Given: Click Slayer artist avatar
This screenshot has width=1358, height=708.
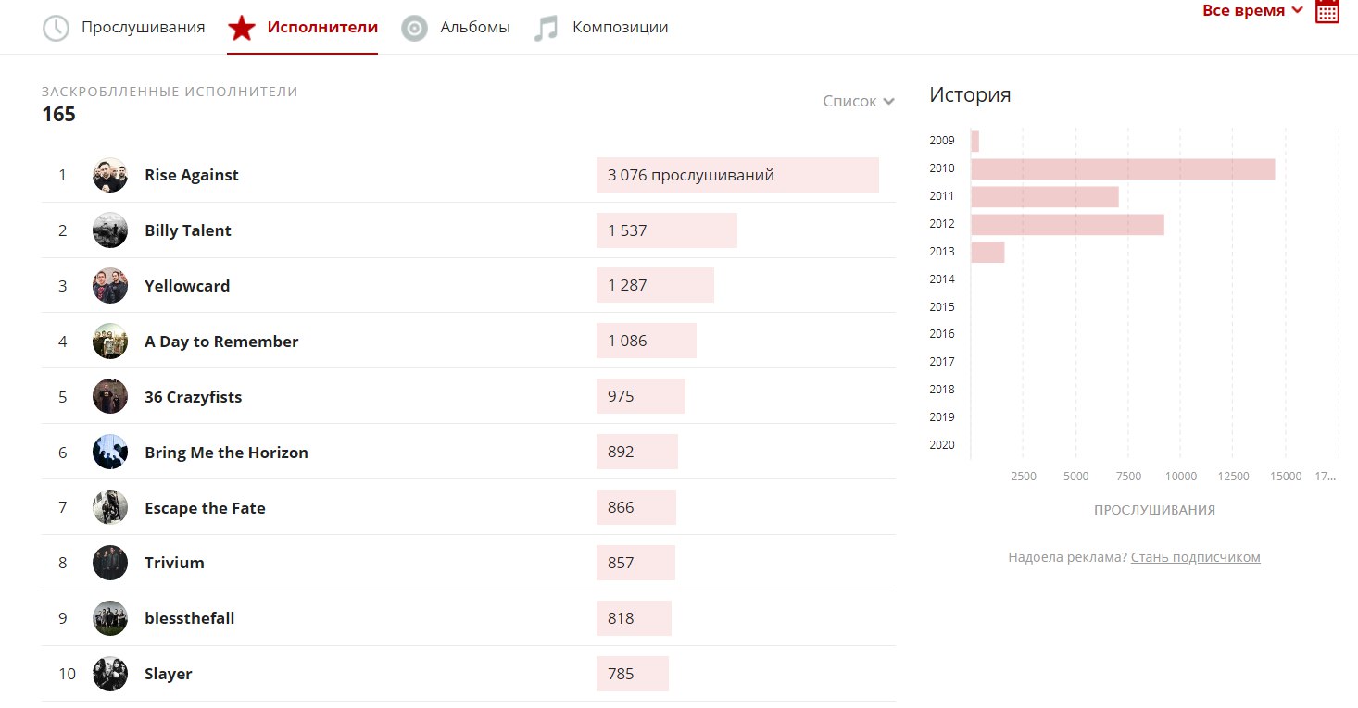Looking at the screenshot, I should click(x=110, y=674).
